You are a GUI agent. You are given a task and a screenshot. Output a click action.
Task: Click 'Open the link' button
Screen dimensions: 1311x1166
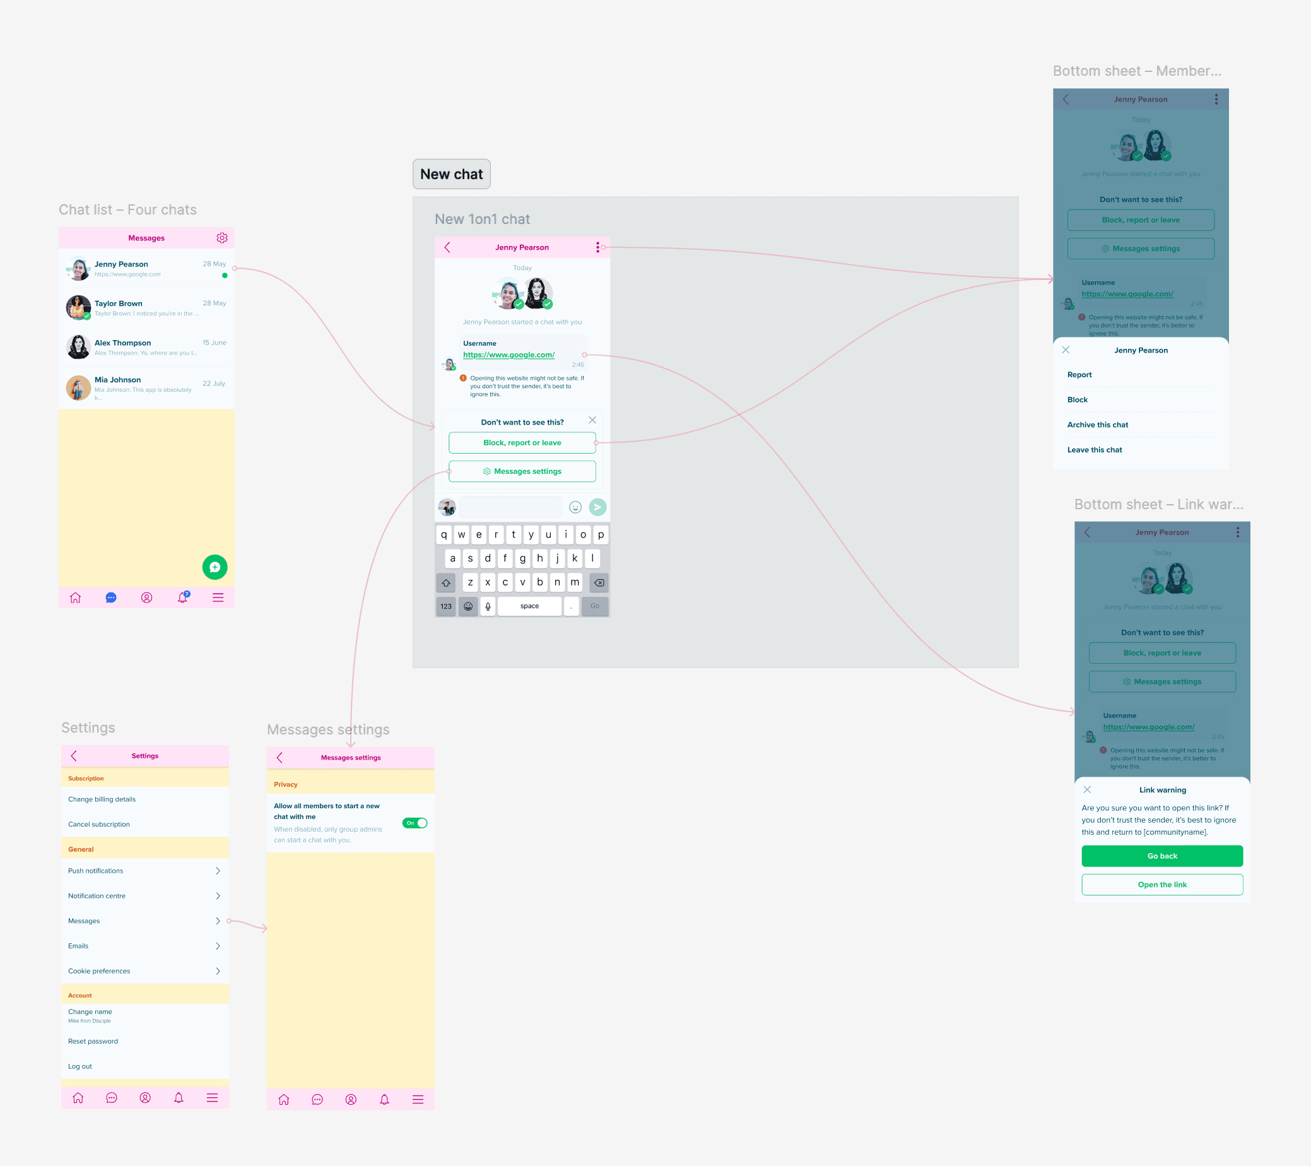pyautogui.click(x=1163, y=885)
